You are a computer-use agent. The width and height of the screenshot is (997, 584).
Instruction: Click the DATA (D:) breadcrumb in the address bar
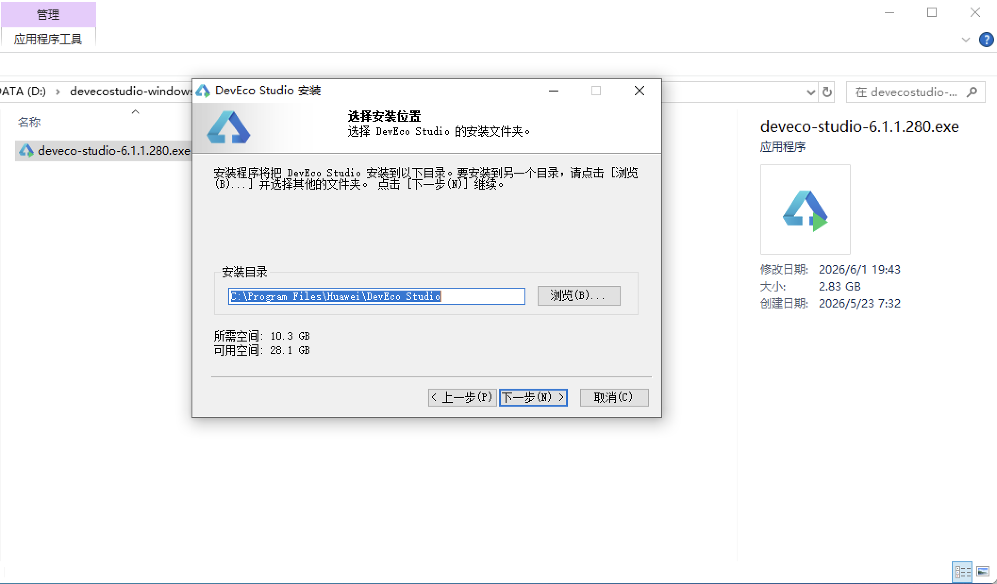pos(24,91)
